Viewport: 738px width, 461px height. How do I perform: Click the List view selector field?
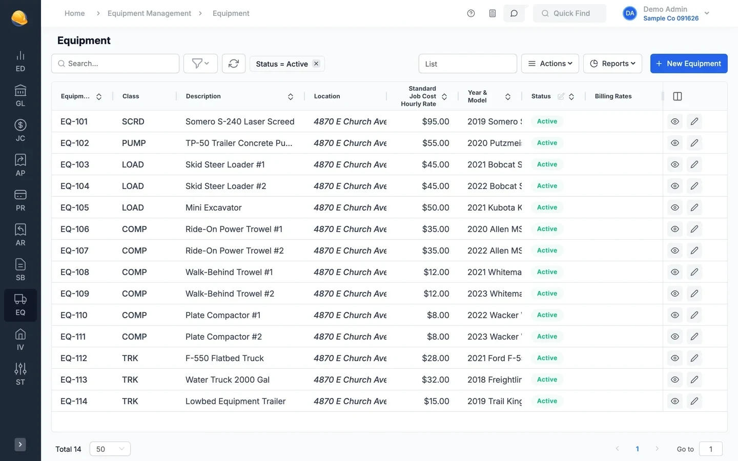tap(468, 64)
